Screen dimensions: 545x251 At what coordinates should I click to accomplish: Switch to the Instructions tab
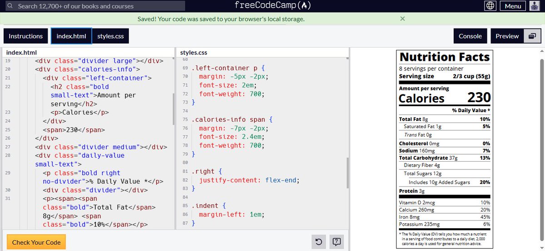pyautogui.click(x=26, y=36)
